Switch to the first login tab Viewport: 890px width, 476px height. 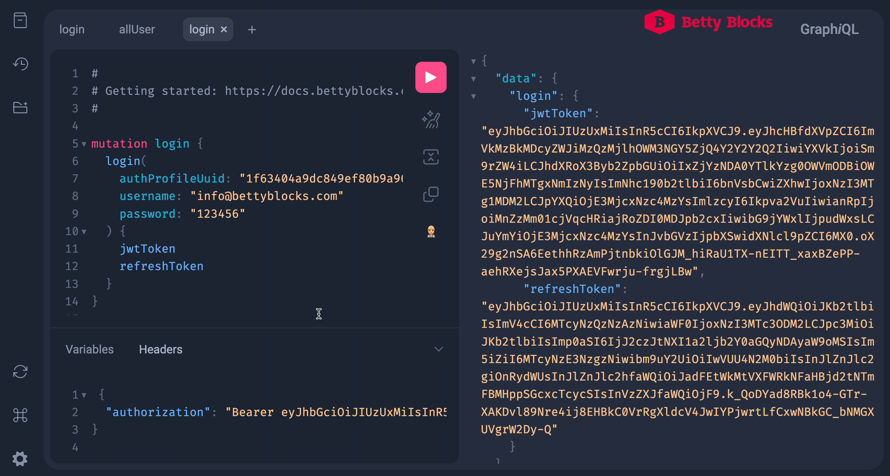[x=72, y=29]
